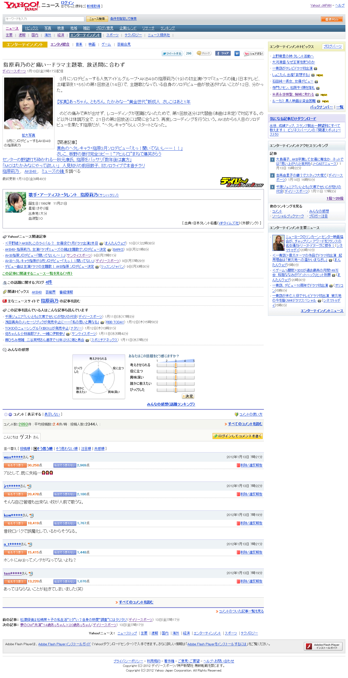Click the profile icon next to jrt*****
Screen dimensions: 348x678
29,486
